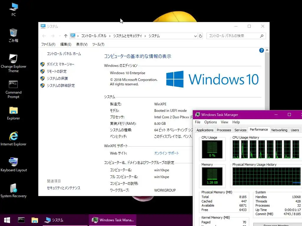The image size is (302, 226).
Task: Go back in the システム window
Action: pos(44,36)
